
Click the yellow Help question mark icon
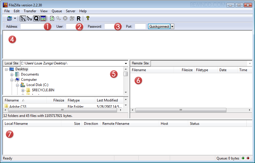click(x=88, y=18)
